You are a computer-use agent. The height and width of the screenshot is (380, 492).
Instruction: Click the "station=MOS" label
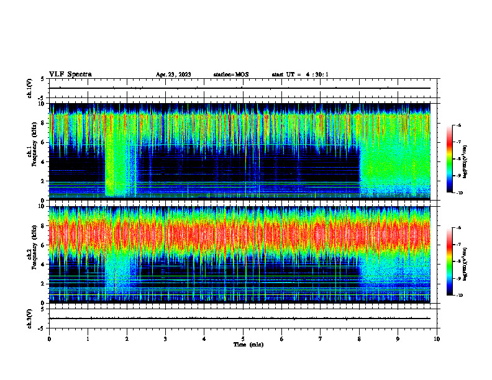(x=231, y=75)
